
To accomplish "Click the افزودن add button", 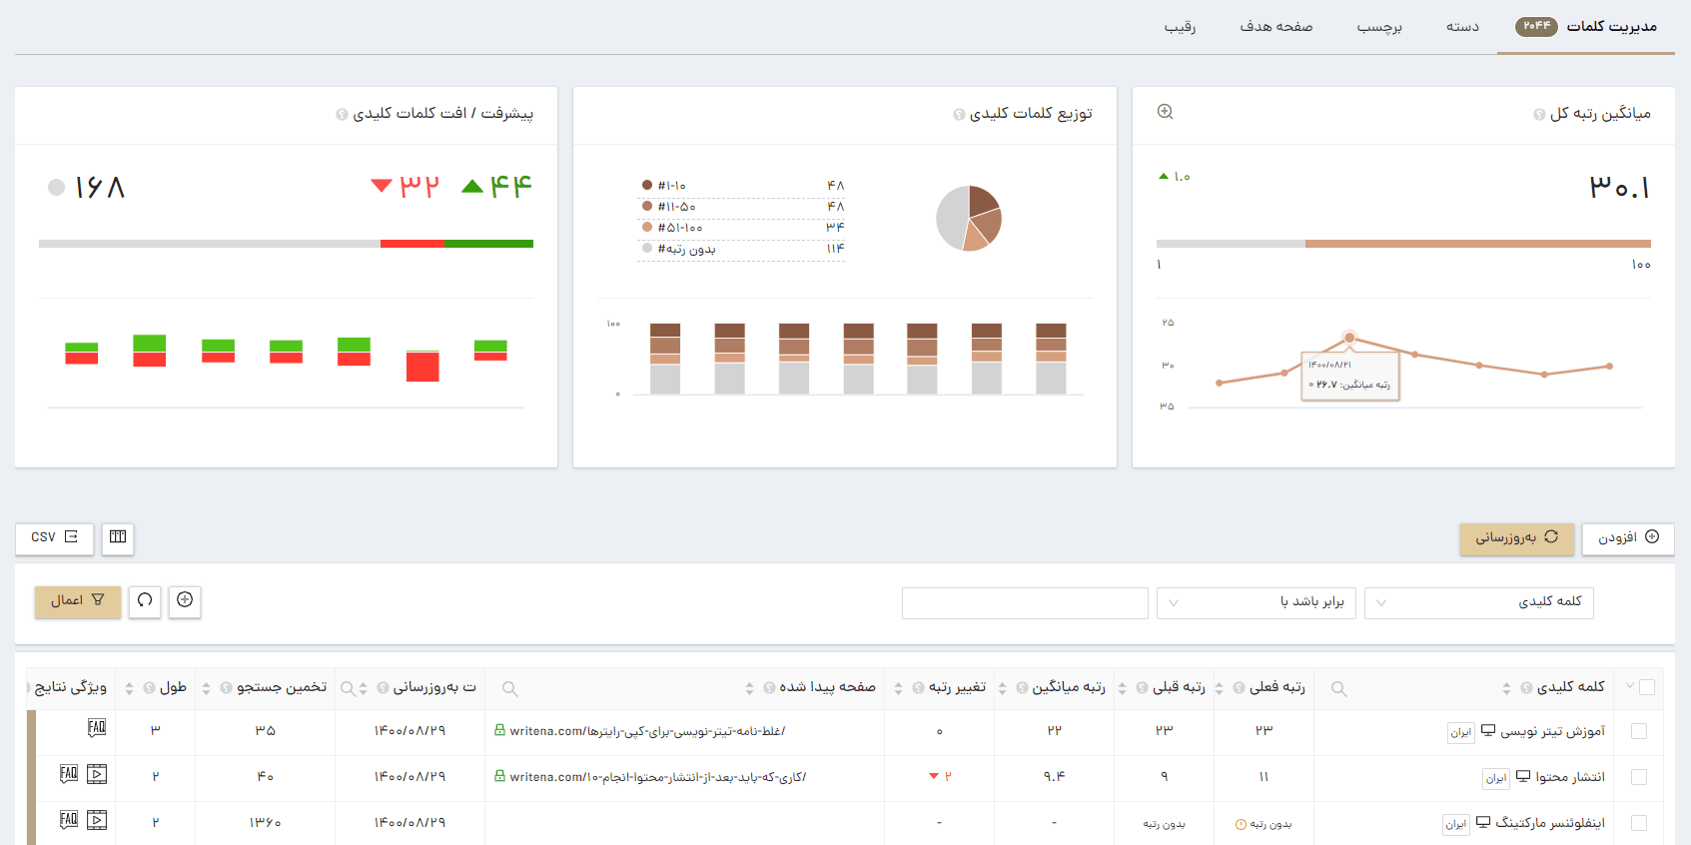I will (1628, 537).
